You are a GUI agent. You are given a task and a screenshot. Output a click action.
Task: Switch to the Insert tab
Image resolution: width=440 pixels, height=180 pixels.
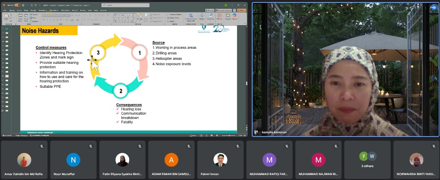tap(19, 10)
